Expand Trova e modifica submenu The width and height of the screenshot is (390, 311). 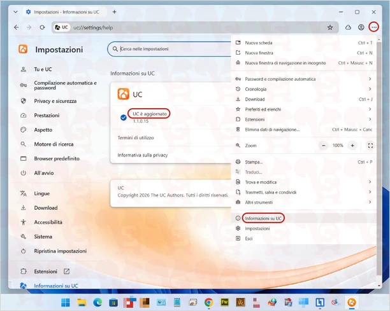(x=303, y=182)
